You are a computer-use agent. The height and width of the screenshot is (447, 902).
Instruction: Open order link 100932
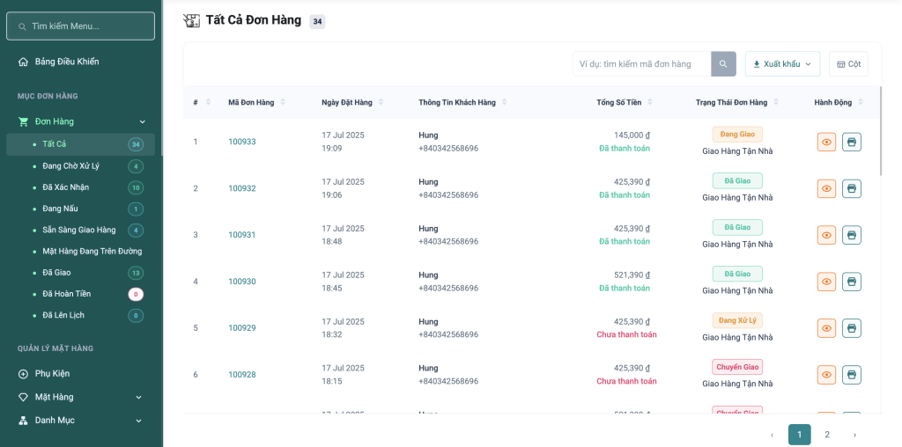(x=242, y=188)
